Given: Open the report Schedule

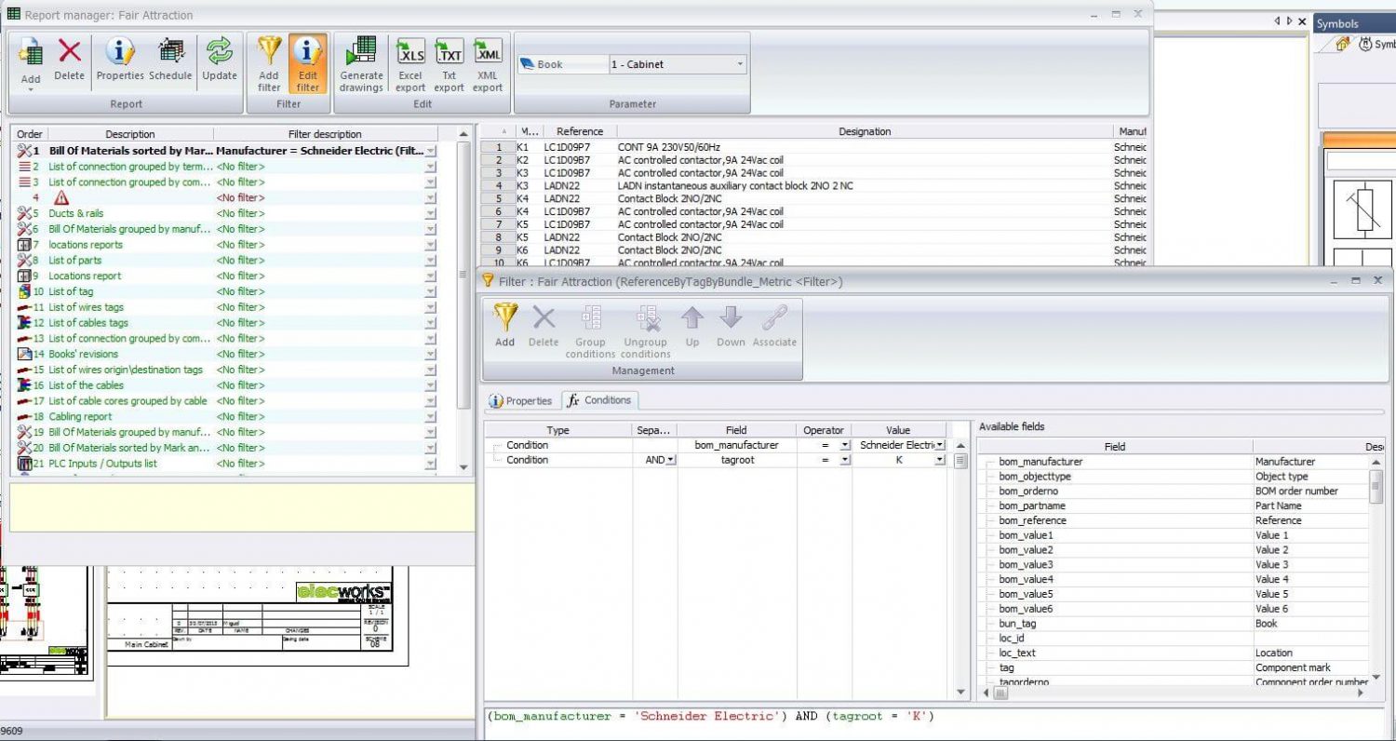Looking at the screenshot, I should click(x=170, y=61).
